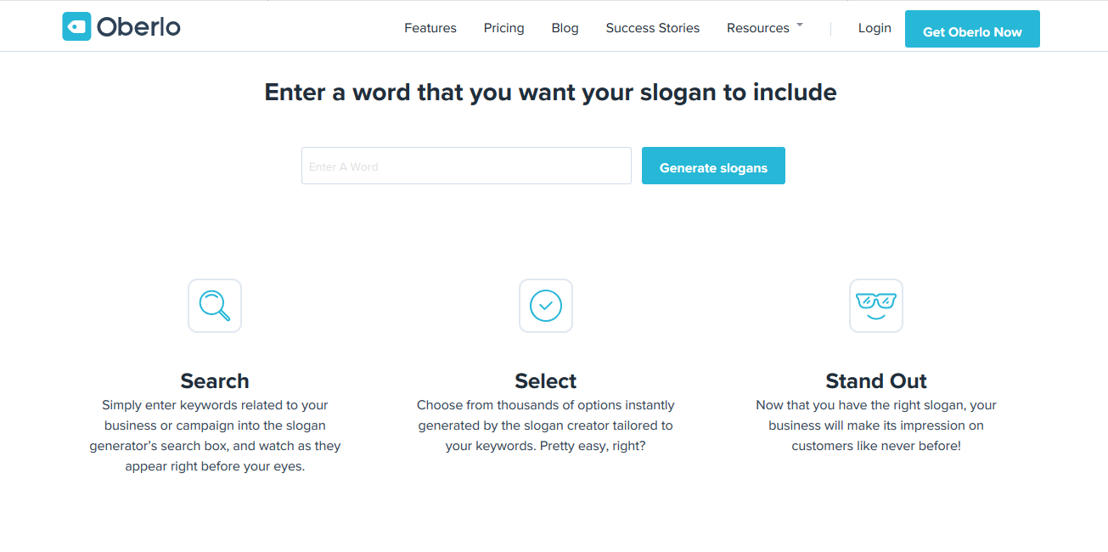Click the Stand Out section heading

click(x=876, y=380)
